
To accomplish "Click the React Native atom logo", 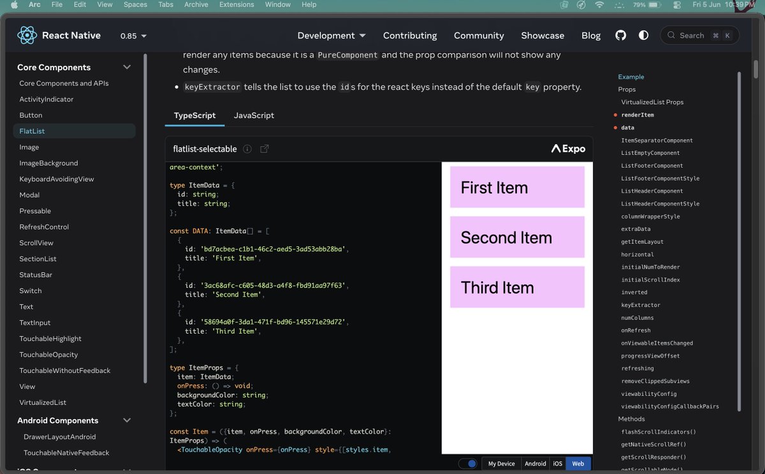I will [27, 36].
